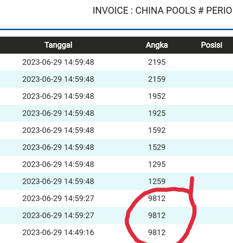Click the INVOICE : CHINA POOLS title
The height and width of the screenshot is (243, 233).
[x=162, y=10]
